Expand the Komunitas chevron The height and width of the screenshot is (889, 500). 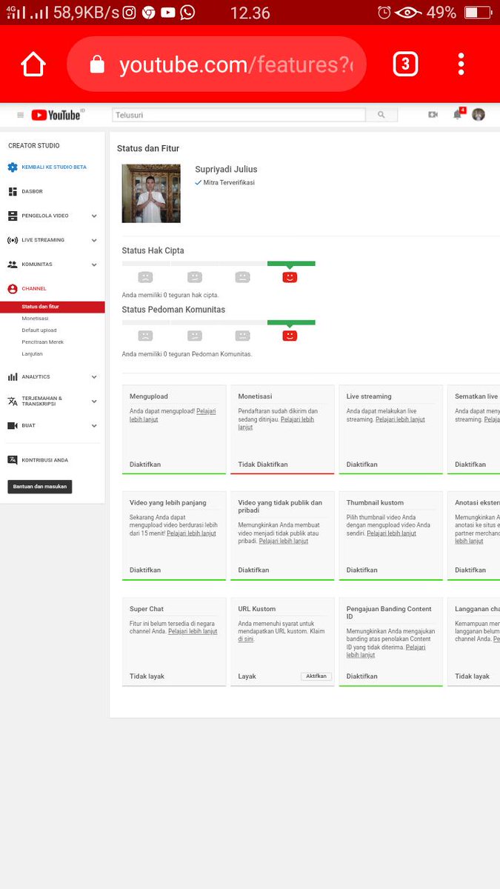[94, 264]
